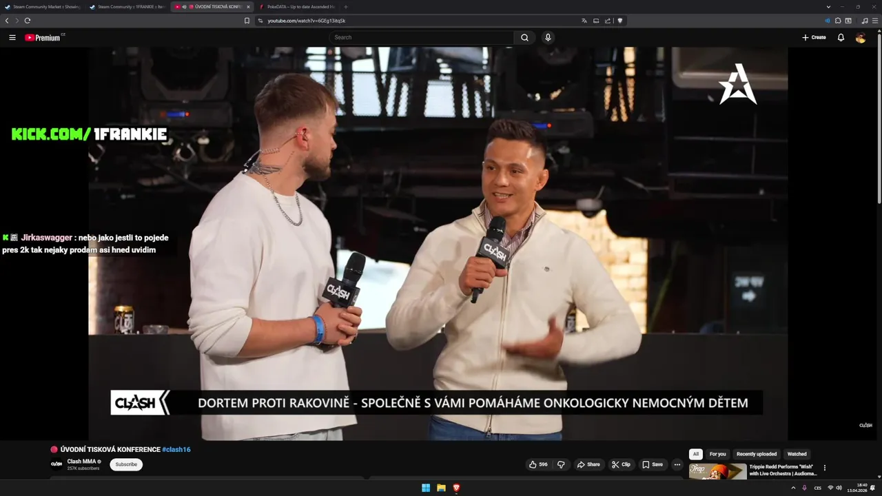
Task: Click the video player area
Action: pyautogui.click(x=438, y=243)
